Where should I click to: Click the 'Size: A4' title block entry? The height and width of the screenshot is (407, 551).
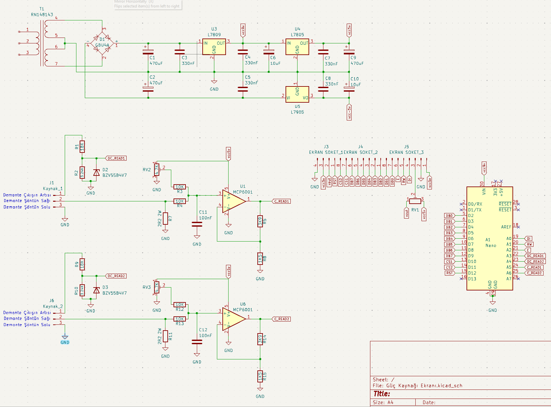383,402
